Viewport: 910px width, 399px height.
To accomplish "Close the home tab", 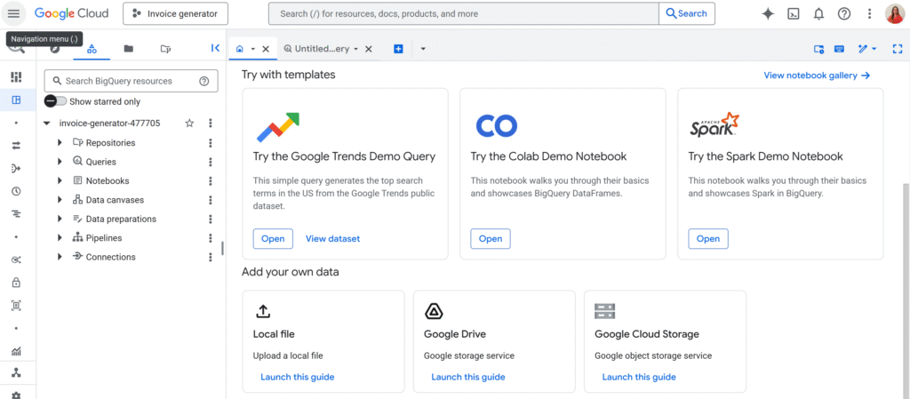I will [x=266, y=49].
